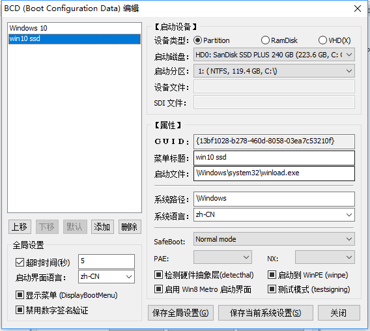This screenshot has width=370, height=331.
Task: Expand the 系统语言 zh-CN dropdown
Action: (274, 214)
